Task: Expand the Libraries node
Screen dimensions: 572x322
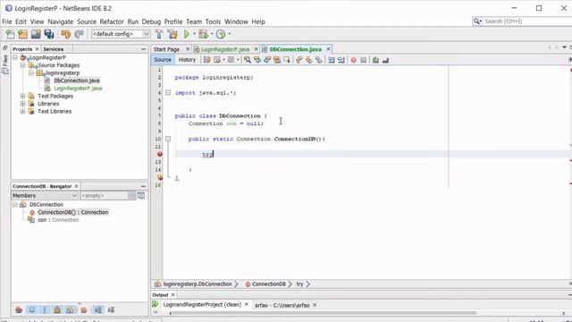Action: pos(22,104)
